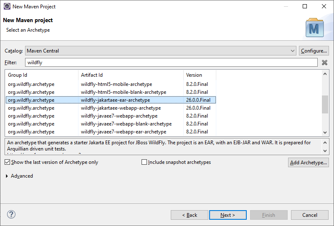This screenshot has height=226, width=334.
Task: Click the Configure... button
Action: (x=314, y=51)
